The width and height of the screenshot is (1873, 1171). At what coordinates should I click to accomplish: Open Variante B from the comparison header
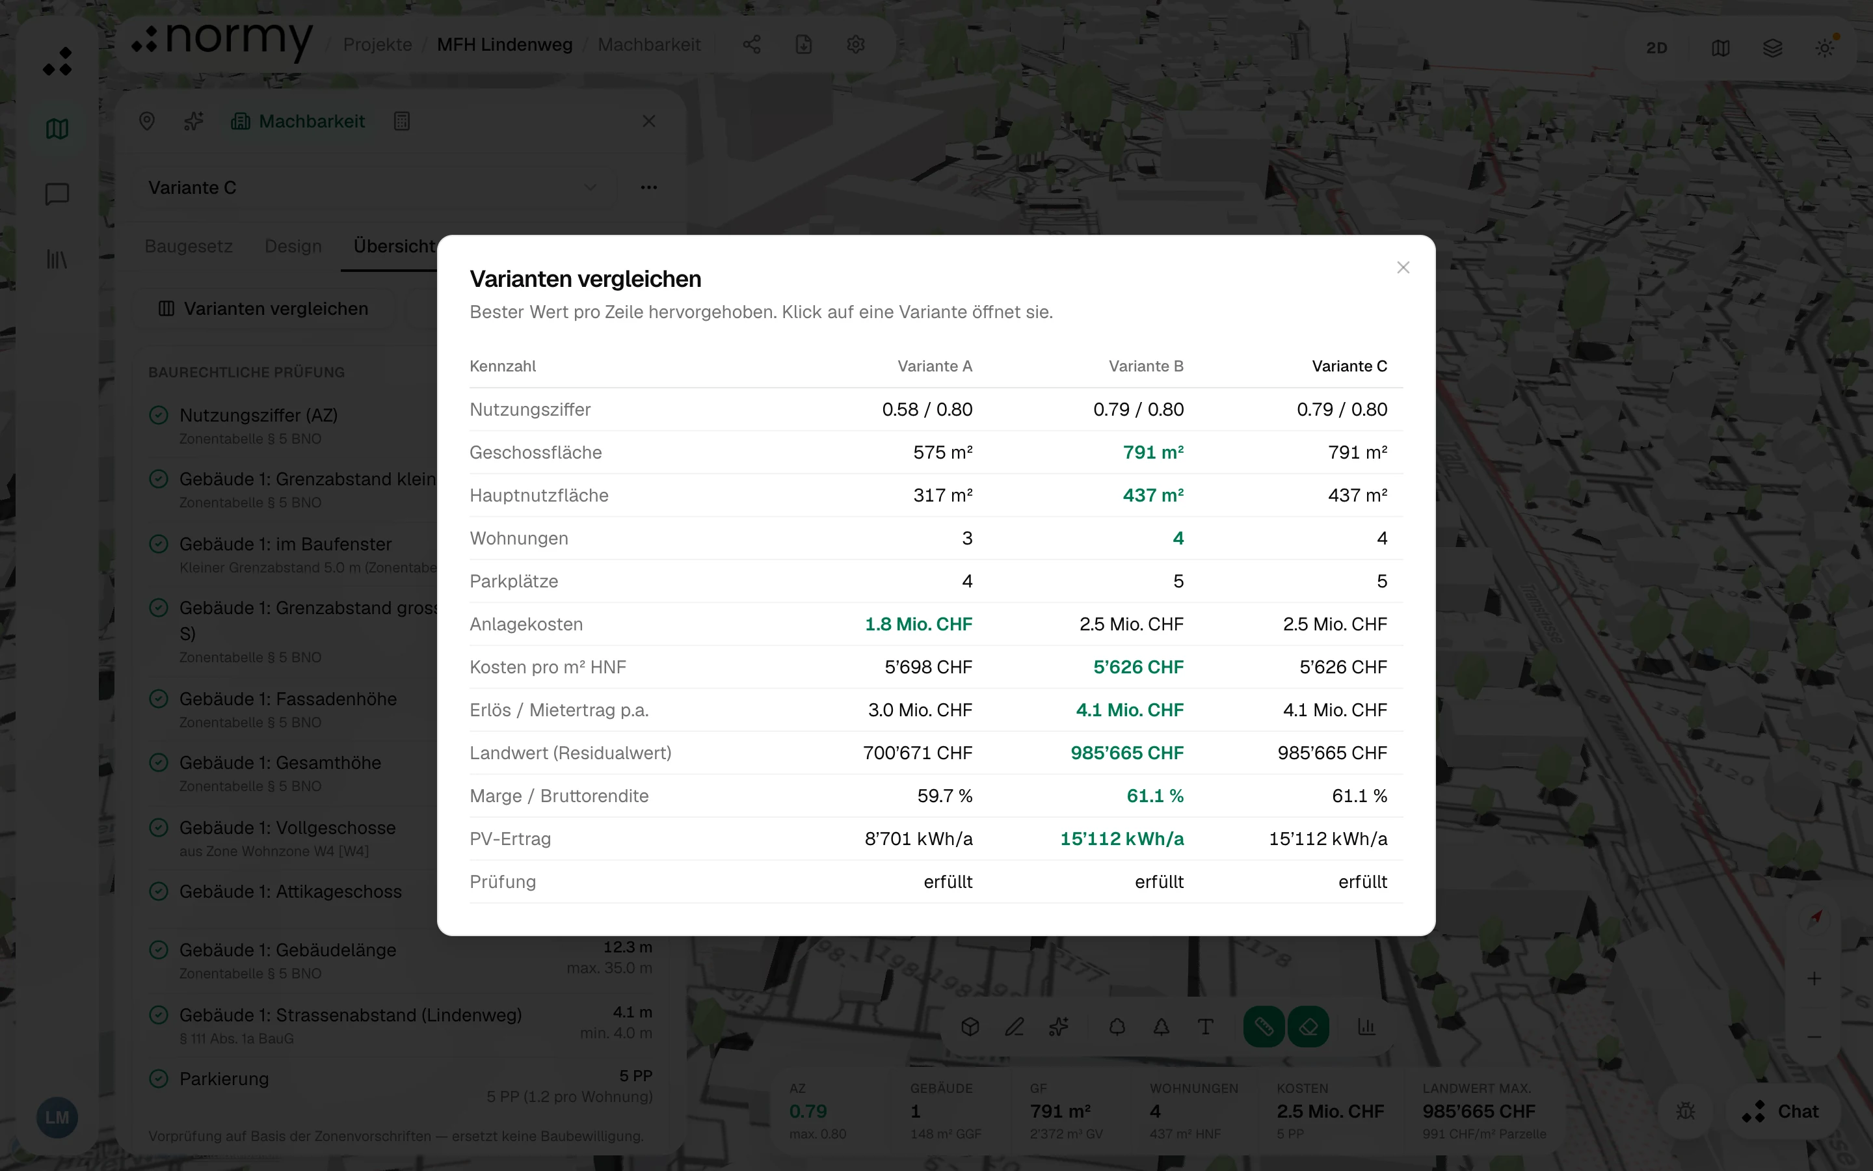point(1145,366)
